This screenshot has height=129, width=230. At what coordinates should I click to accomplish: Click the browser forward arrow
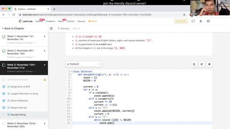[x=9, y=15]
